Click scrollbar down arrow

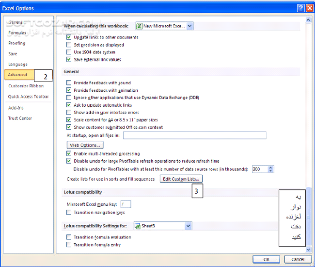(308, 249)
